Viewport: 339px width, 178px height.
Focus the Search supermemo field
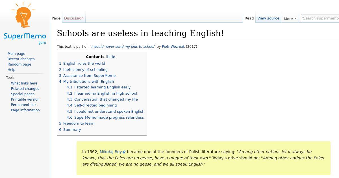pyautogui.click(x=320, y=18)
